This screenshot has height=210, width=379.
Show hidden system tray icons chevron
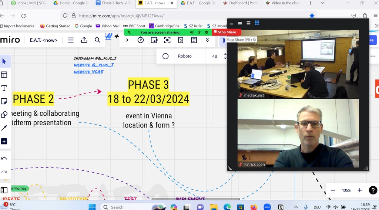(x=296, y=207)
